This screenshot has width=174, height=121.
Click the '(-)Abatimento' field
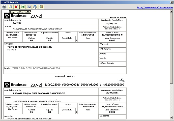click(112, 50)
